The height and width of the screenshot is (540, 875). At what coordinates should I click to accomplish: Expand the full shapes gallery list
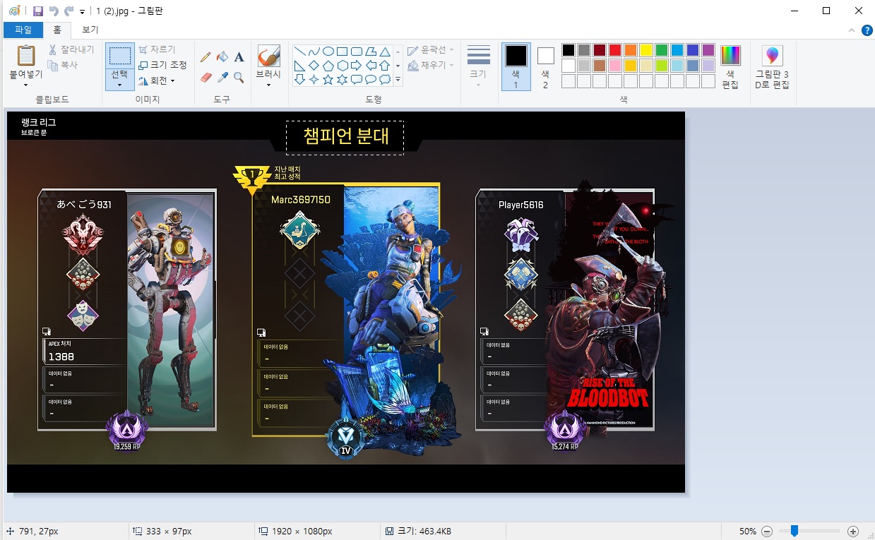[398, 80]
